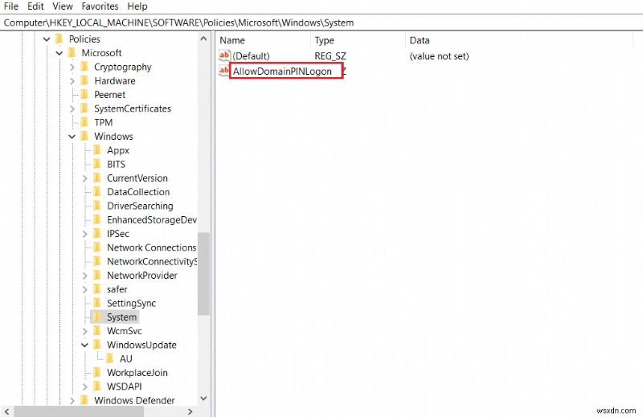Click the Peernet folder icon
This screenshot has width=643, height=417.
[x=84, y=95]
